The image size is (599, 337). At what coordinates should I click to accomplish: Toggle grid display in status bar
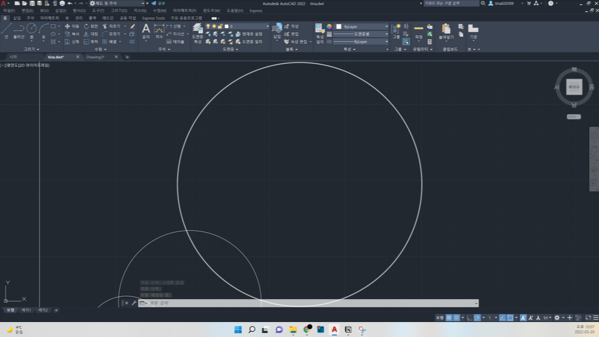click(x=449, y=318)
